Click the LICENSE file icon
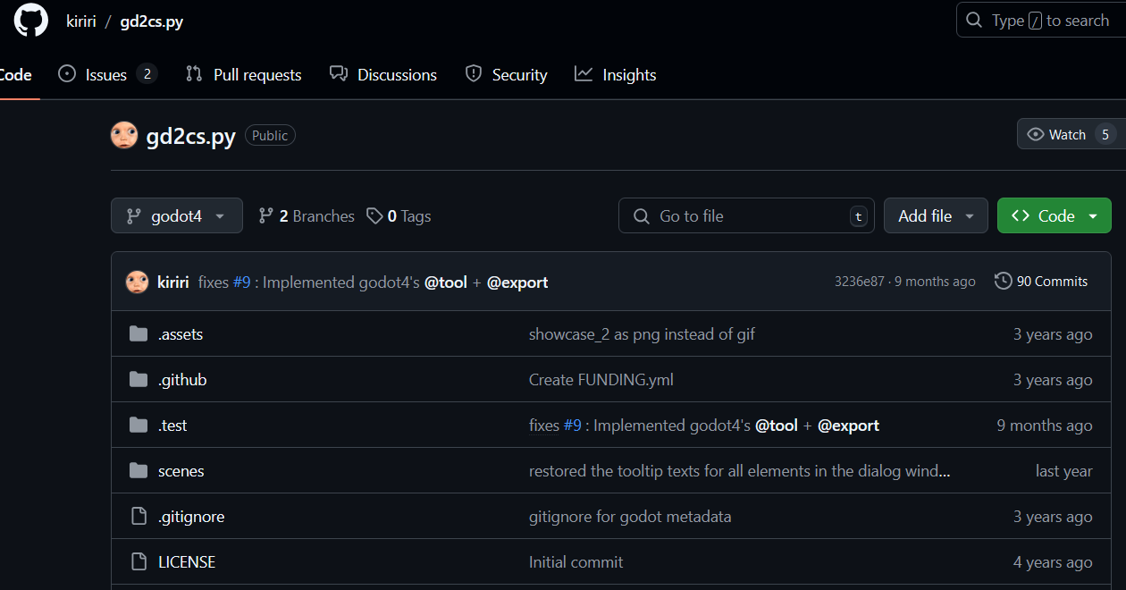Image resolution: width=1126 pixels, height=590 pixels. [x=139, y=562]
